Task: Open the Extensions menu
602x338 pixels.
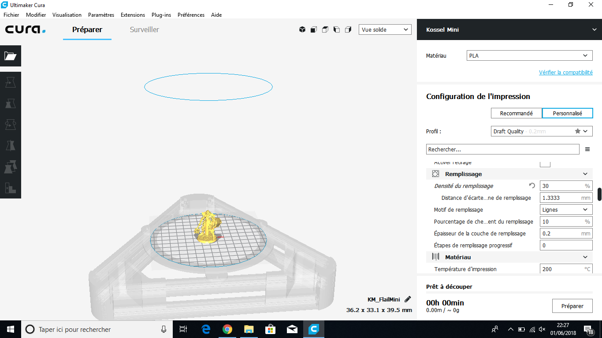Action: point(133,15)
